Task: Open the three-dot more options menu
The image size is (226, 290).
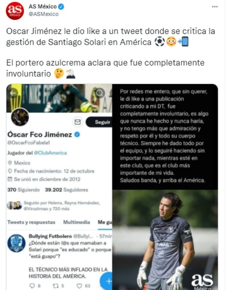Action: coord(215,7)
